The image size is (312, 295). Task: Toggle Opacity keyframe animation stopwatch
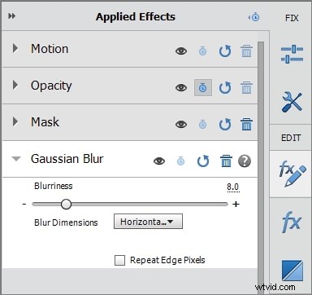203,87
